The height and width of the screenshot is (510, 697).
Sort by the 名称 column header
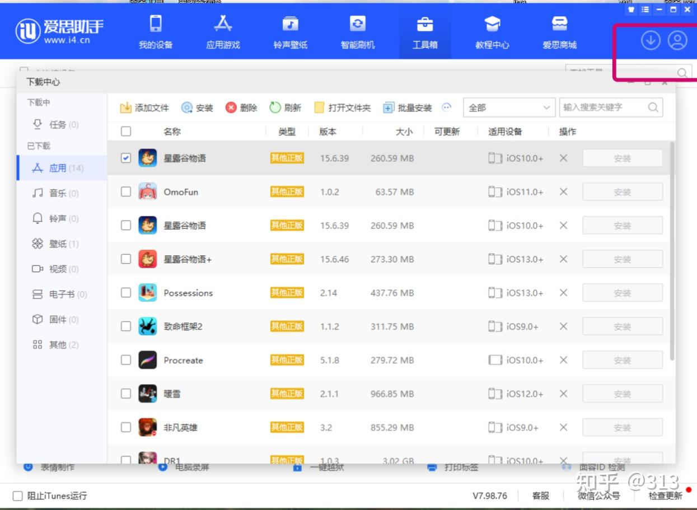pyautogui.click(x=172, y=131)
